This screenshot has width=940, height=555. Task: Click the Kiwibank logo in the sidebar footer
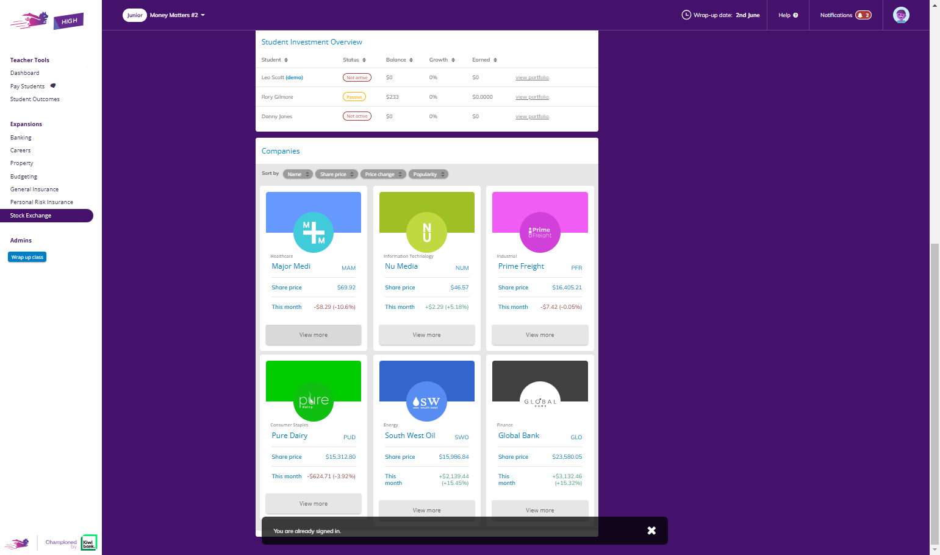(89, 542)
